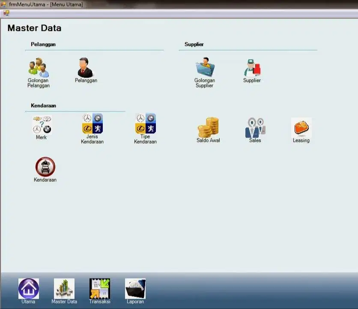Select the Leasing icon
Screen dimensions: 358x309
[301, 128]
